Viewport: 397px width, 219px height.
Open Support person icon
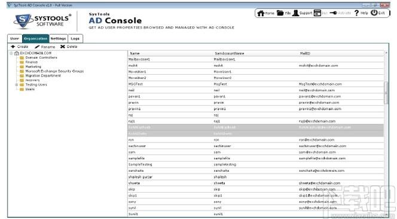pyautogui.click(x=295, y=13)
